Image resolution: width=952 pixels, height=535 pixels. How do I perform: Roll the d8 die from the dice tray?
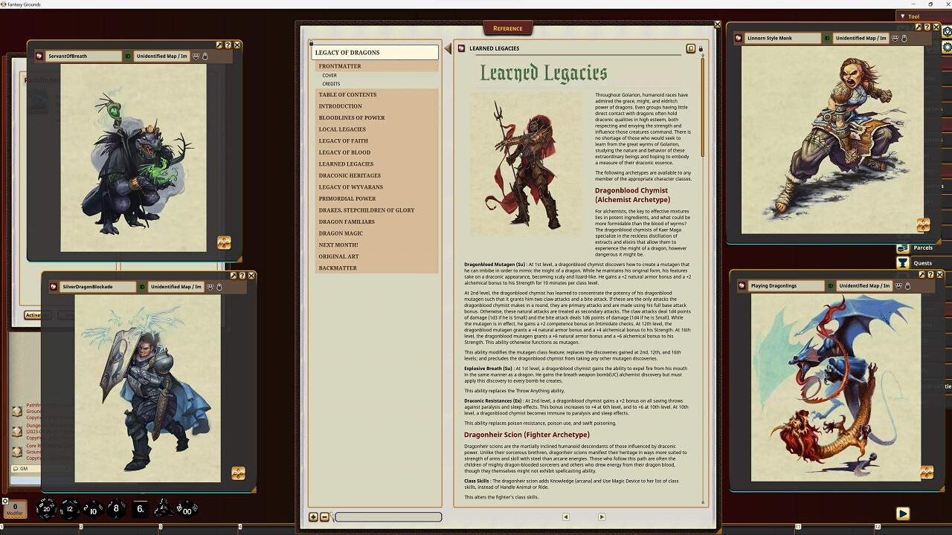116,509
